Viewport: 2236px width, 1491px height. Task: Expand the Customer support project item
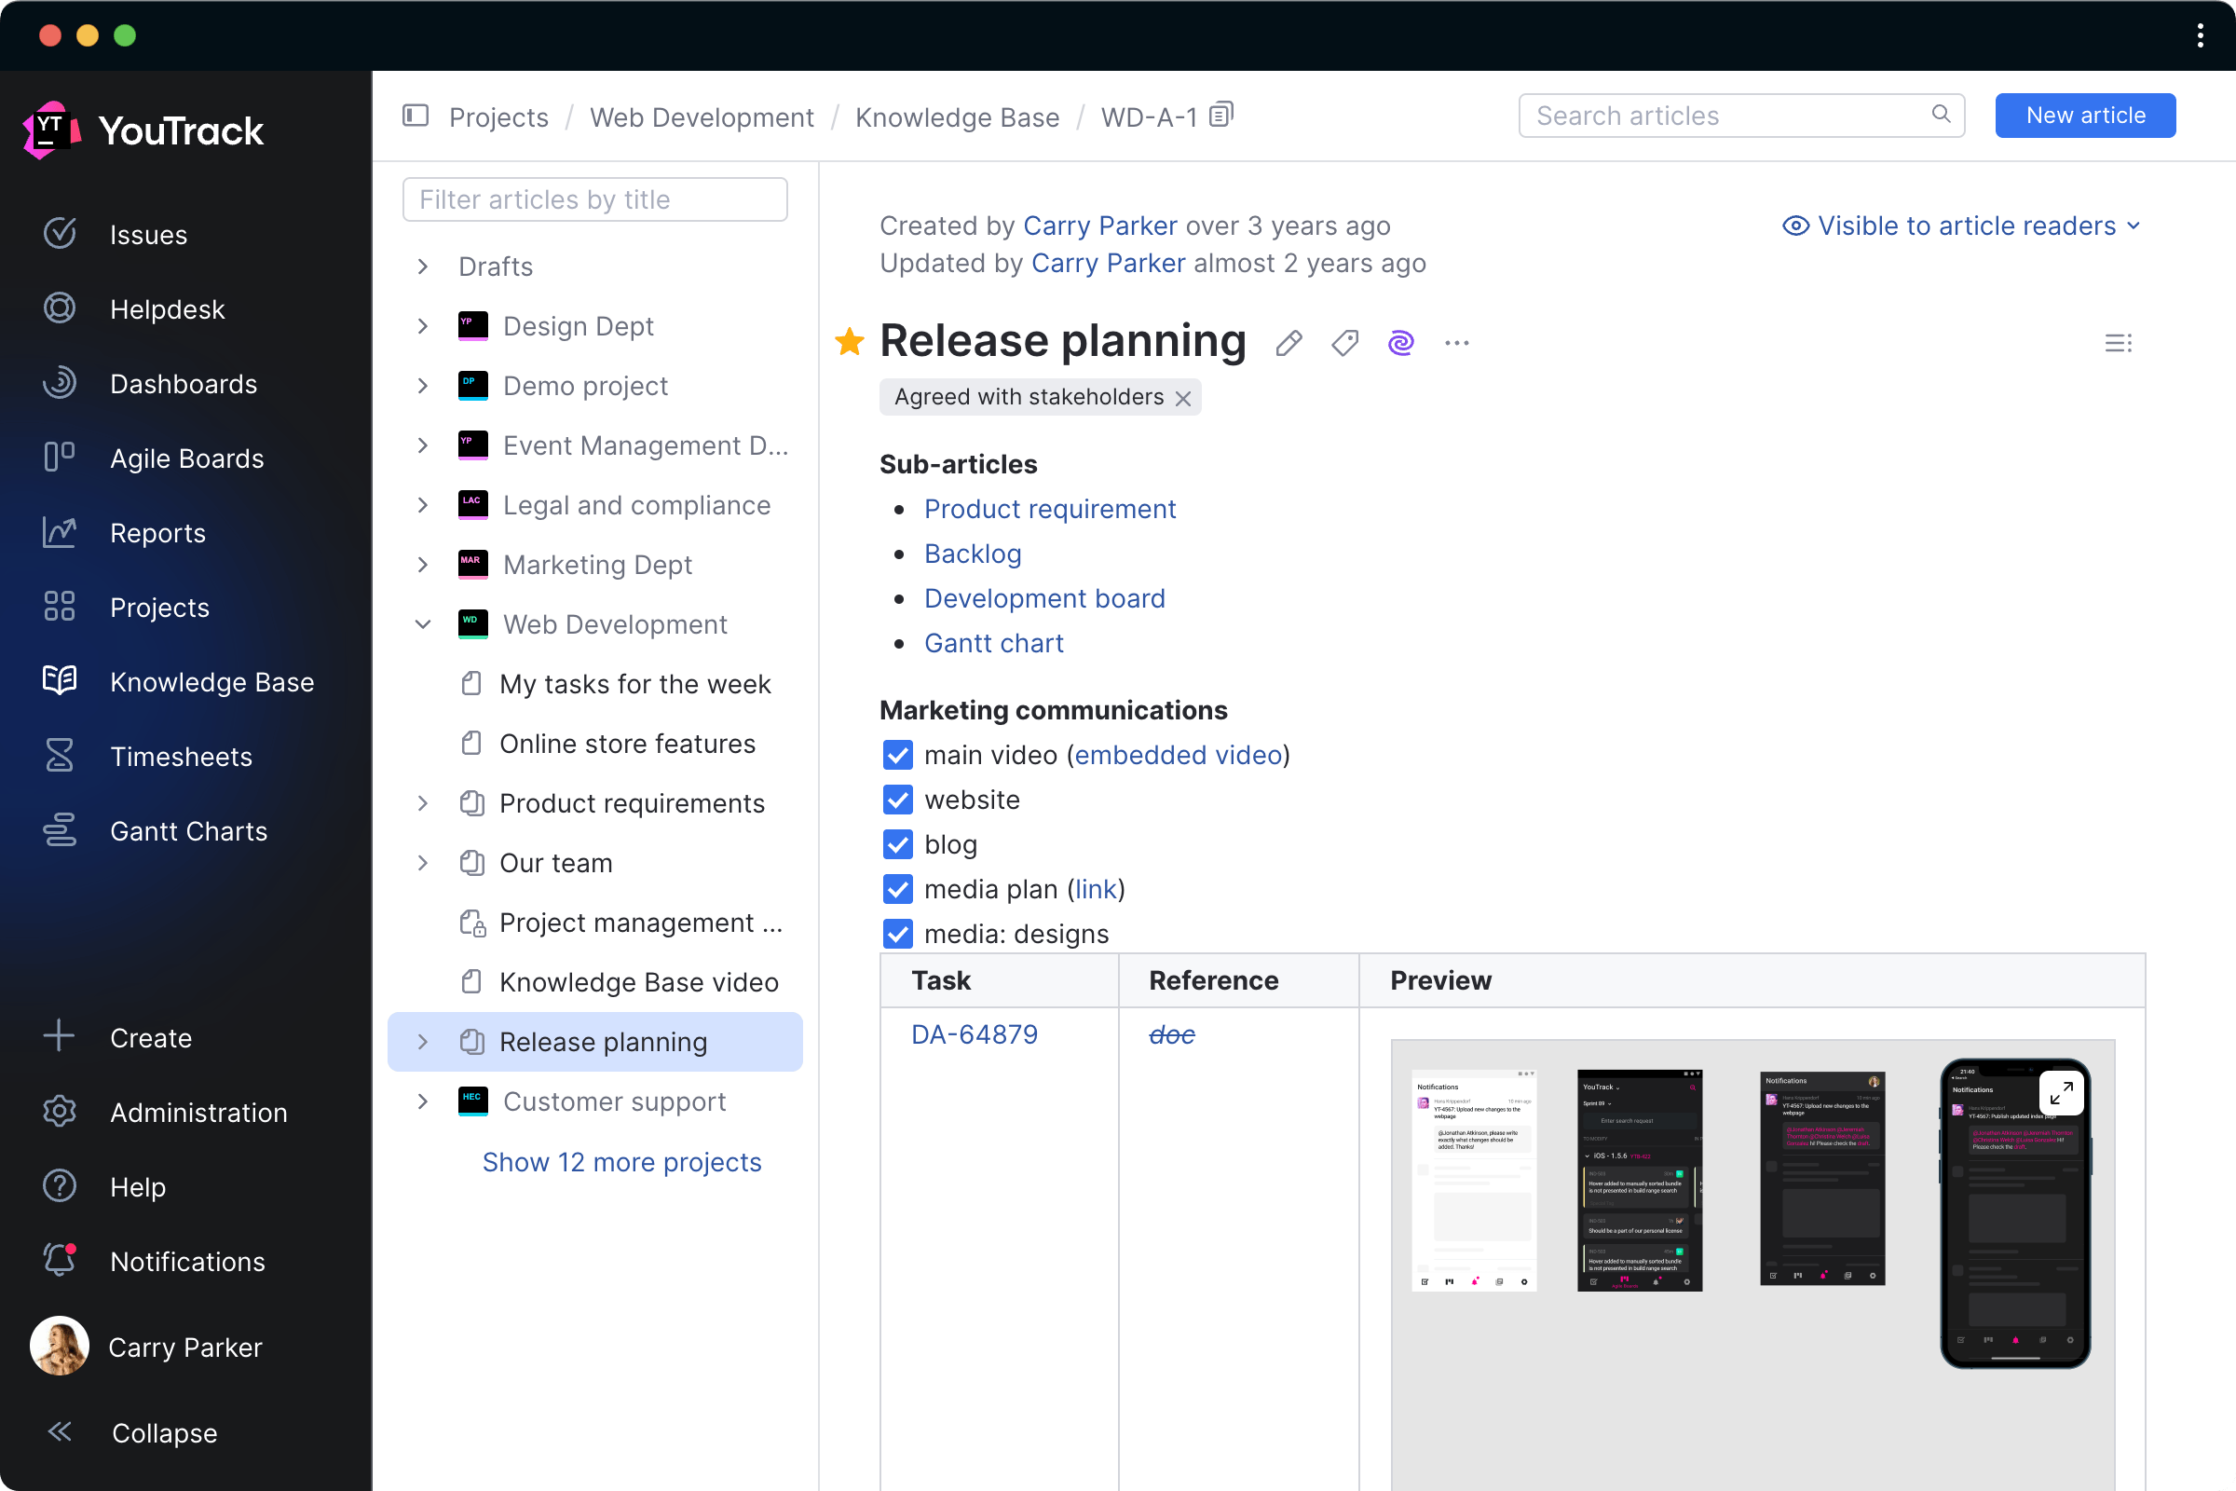[423, 1101]
